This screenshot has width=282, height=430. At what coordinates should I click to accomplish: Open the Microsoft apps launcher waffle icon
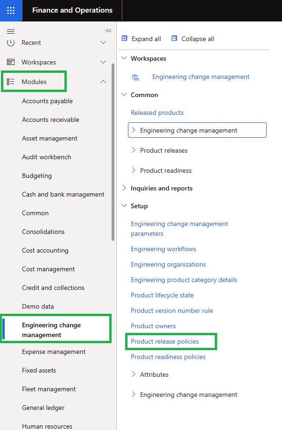pyautogui.click(x=10, y=10)
